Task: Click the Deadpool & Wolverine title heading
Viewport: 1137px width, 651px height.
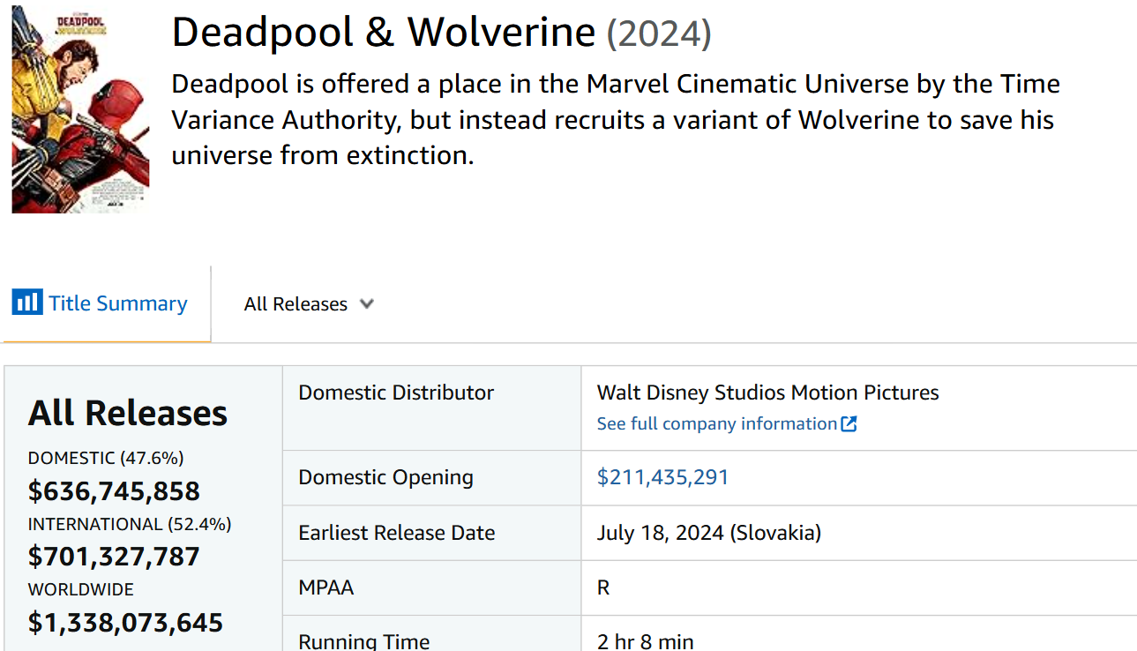Action: (384, 33)
